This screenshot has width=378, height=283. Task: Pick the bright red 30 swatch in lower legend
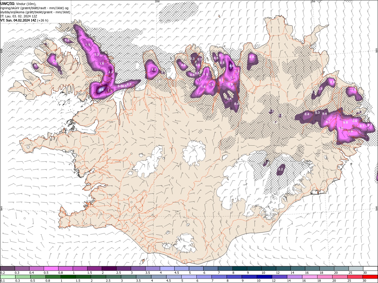click(x=370, y=277)
